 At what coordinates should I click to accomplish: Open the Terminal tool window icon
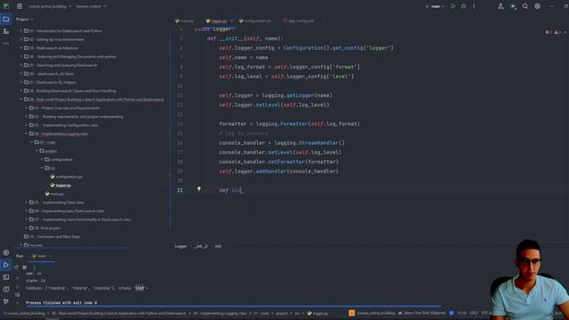pyautogui.click(x=6, y=277)
